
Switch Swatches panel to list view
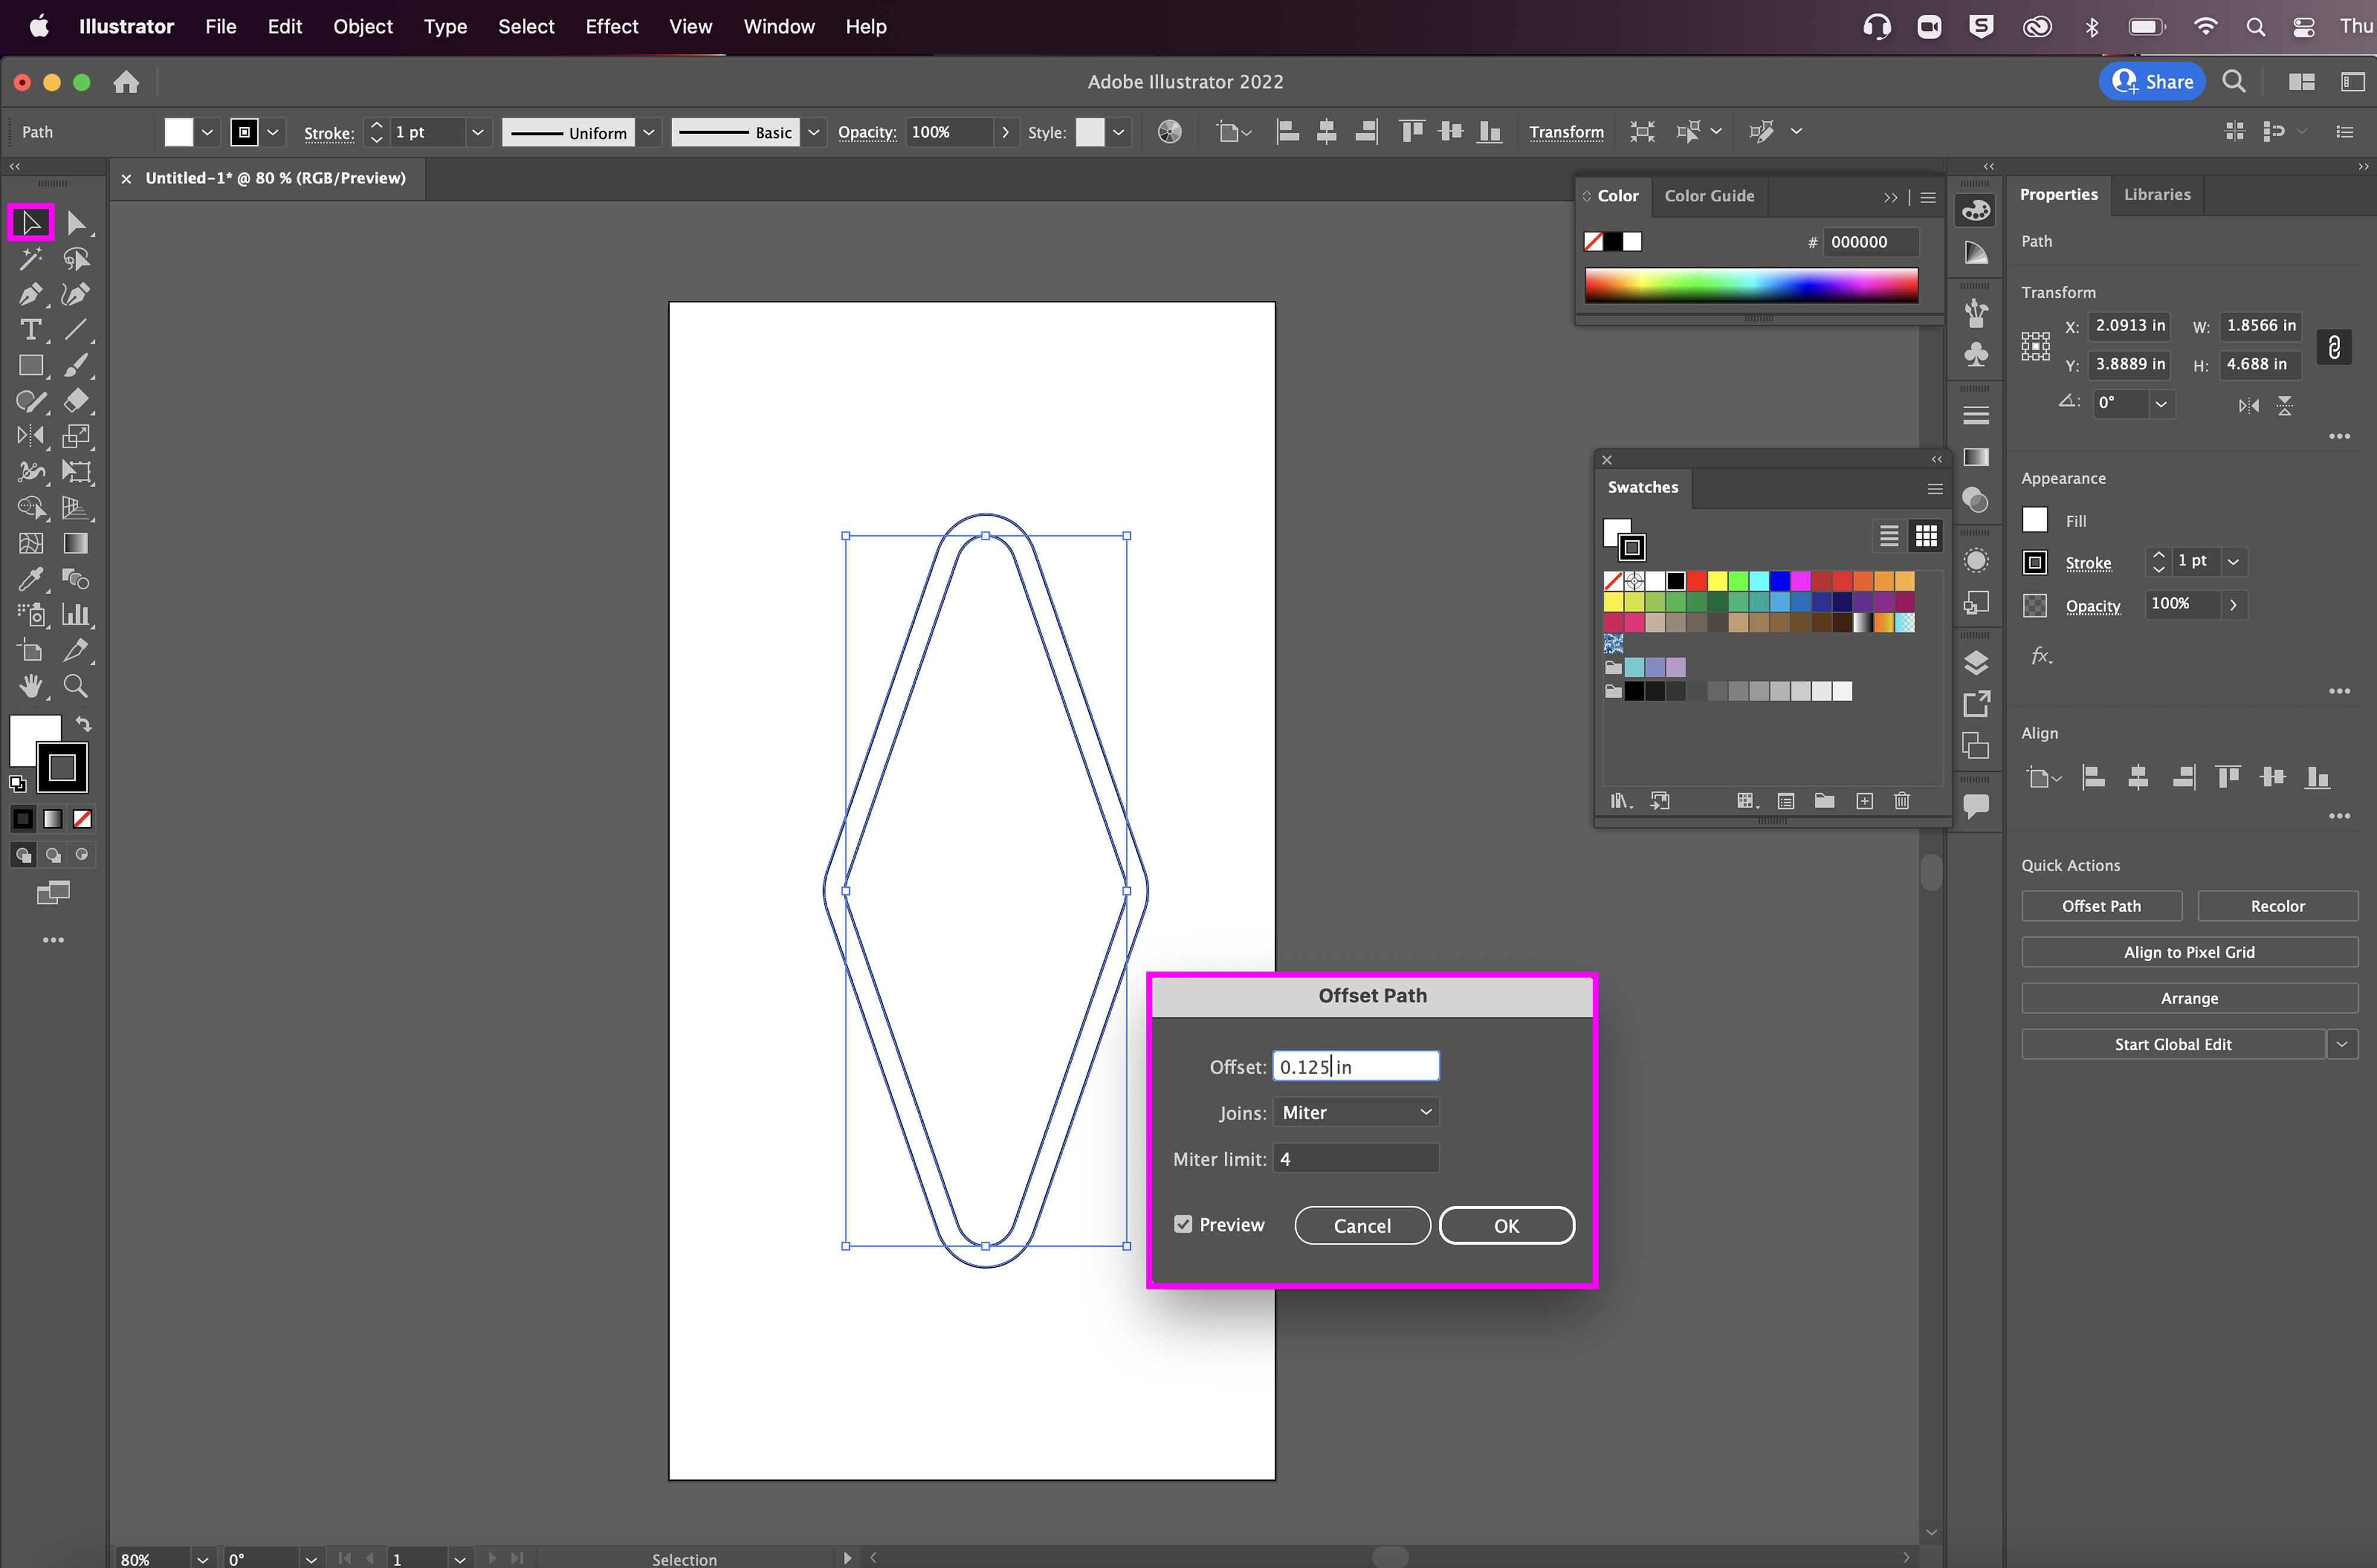pyautogui.click(x=1889, y=536)
